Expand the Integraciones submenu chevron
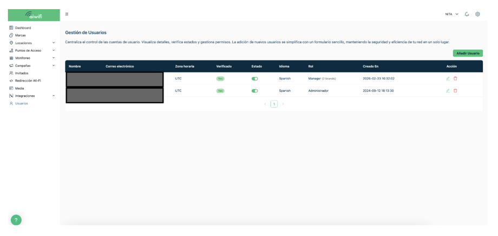498x236 pixels. (54, 96)
